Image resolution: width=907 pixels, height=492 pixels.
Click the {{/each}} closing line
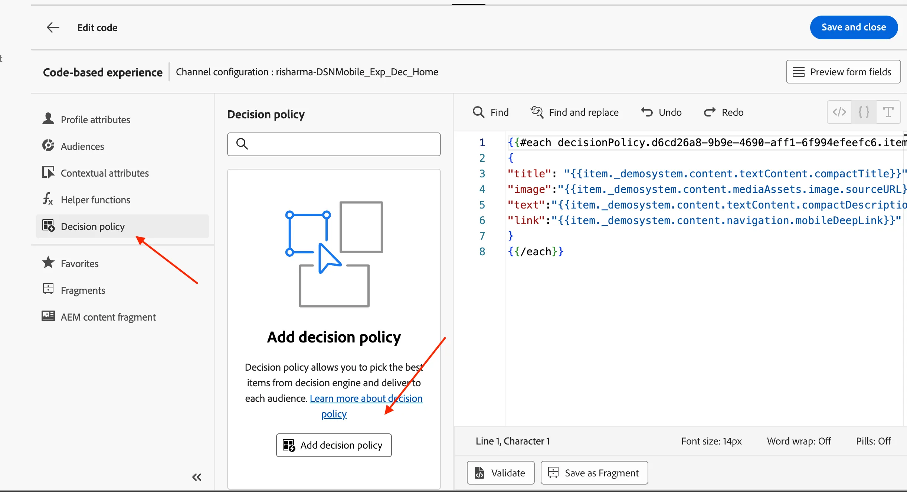(536, 252)
